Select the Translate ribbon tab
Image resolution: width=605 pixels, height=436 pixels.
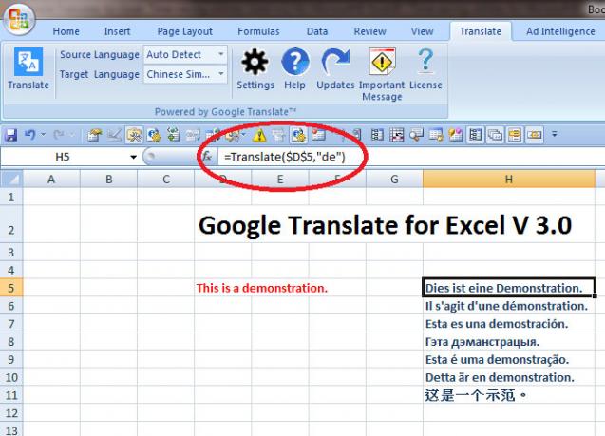(481, 31)
